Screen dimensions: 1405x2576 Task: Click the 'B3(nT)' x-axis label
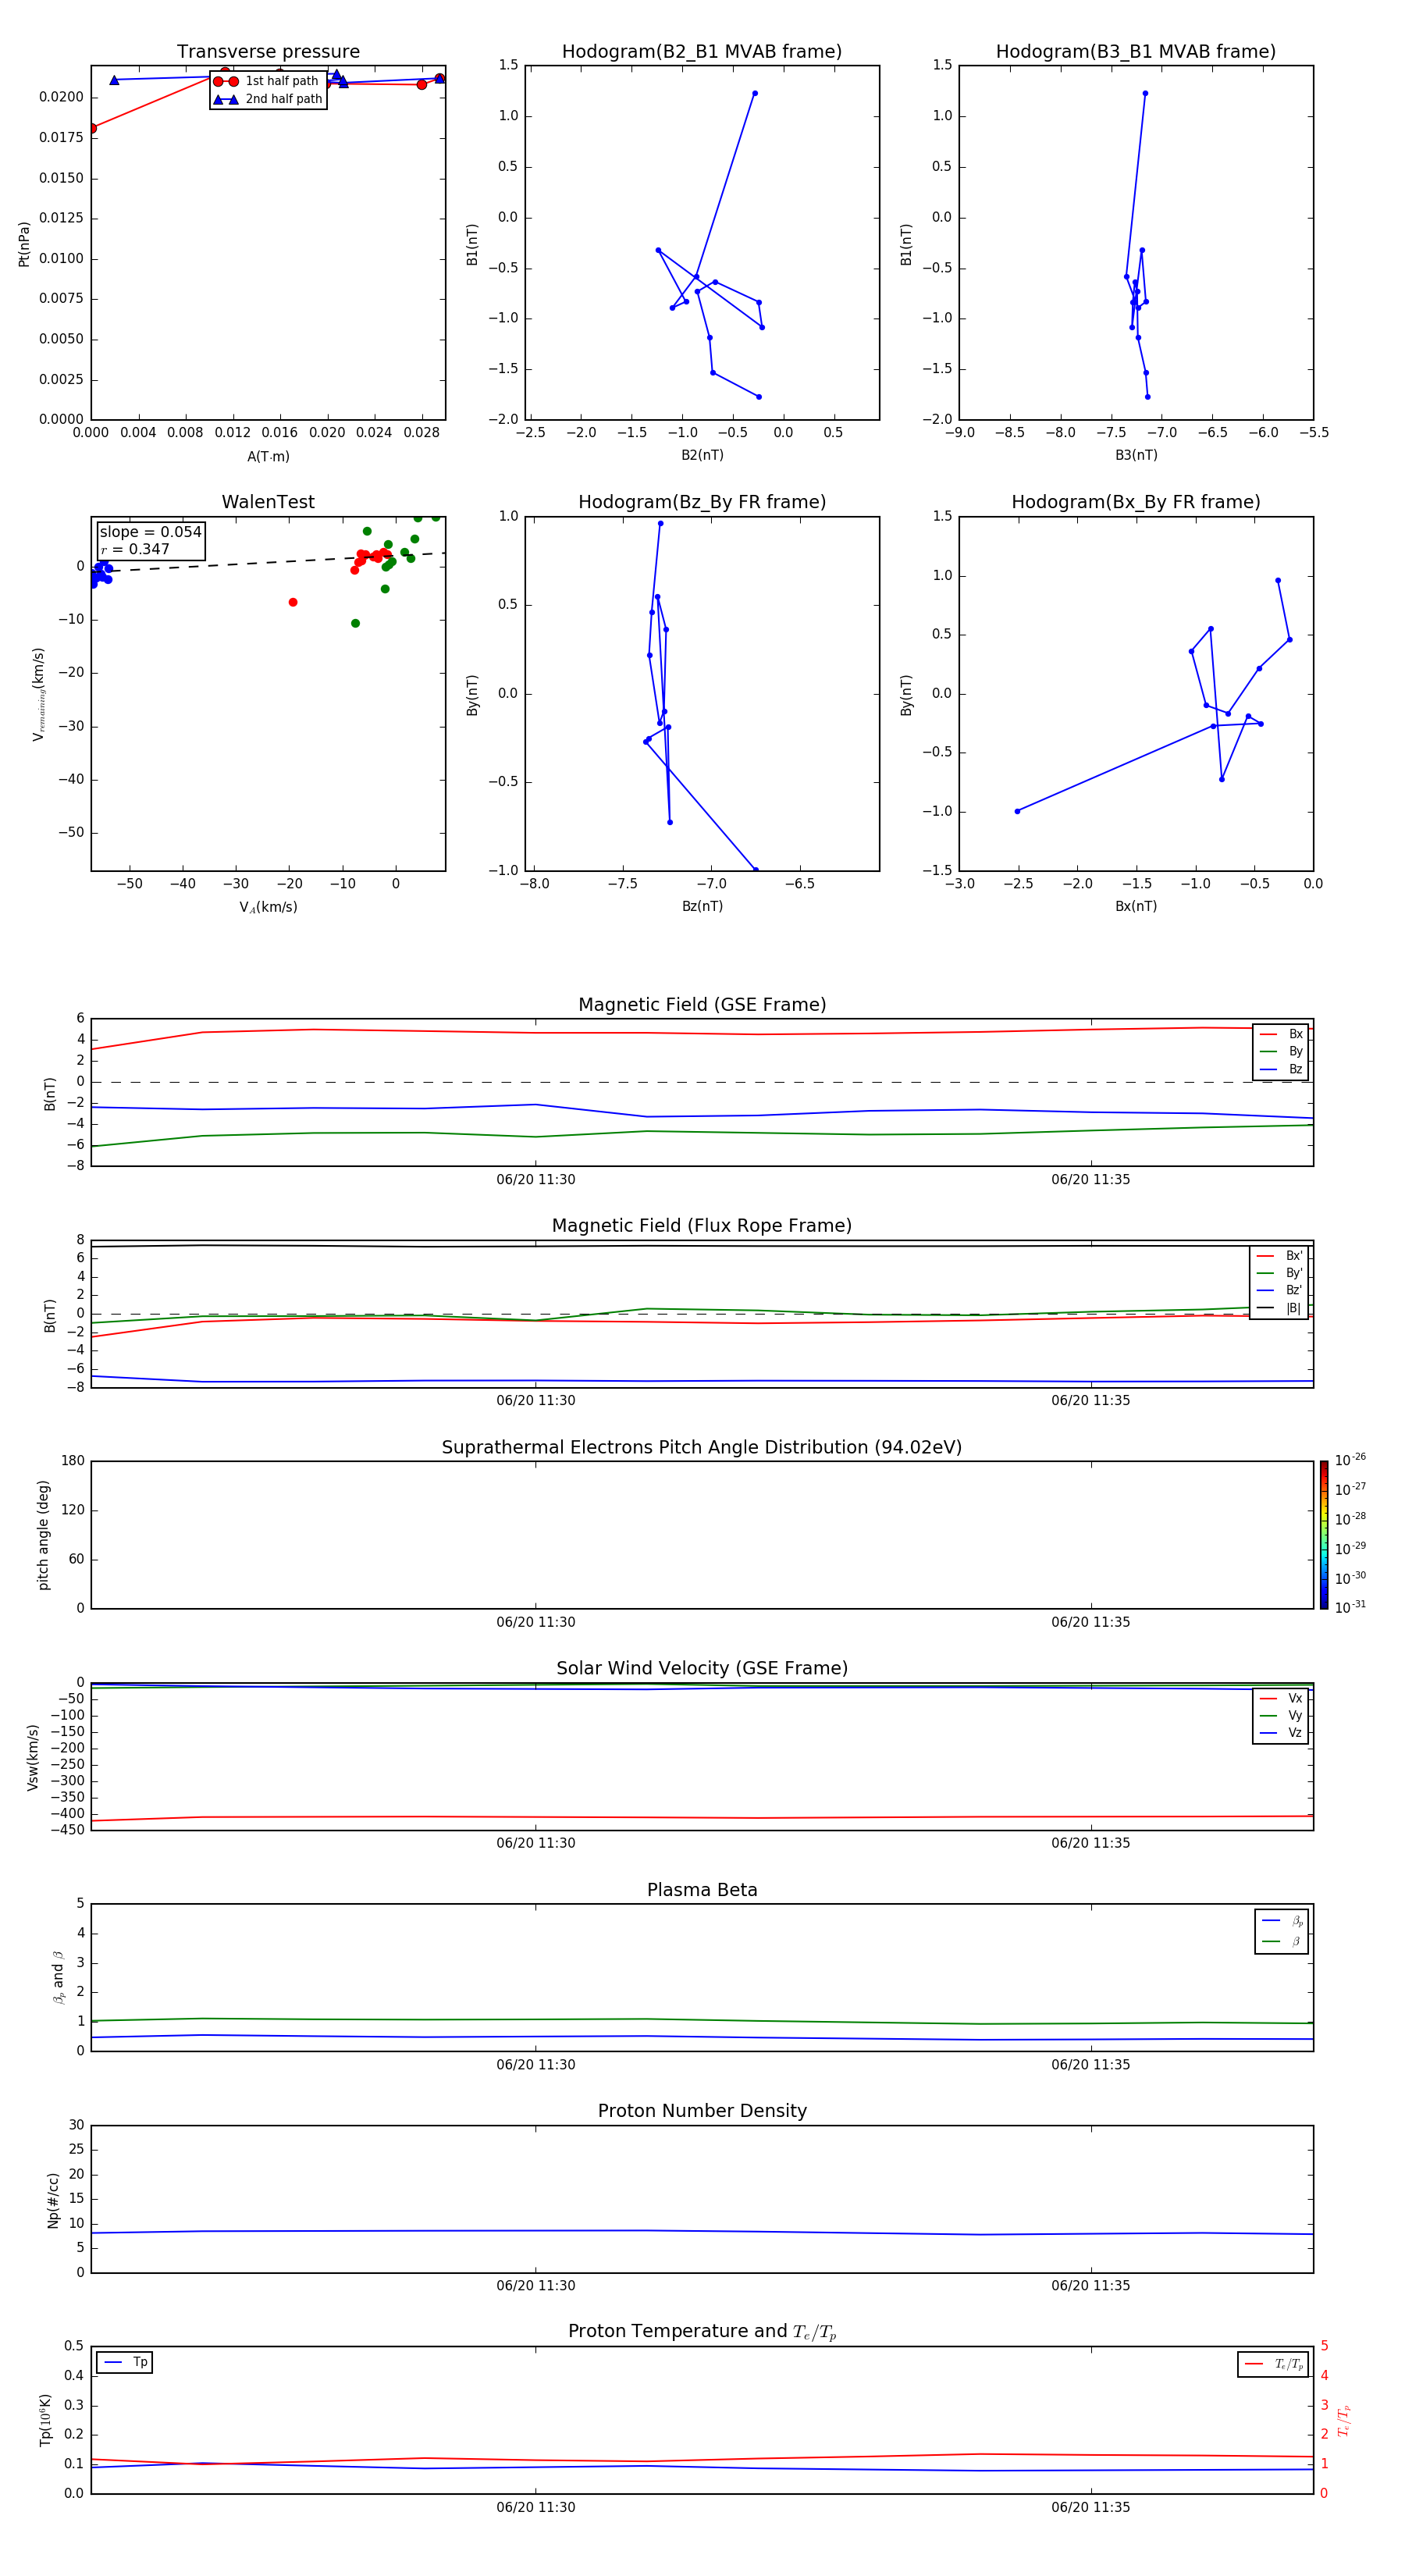[x=1136, y=455]
